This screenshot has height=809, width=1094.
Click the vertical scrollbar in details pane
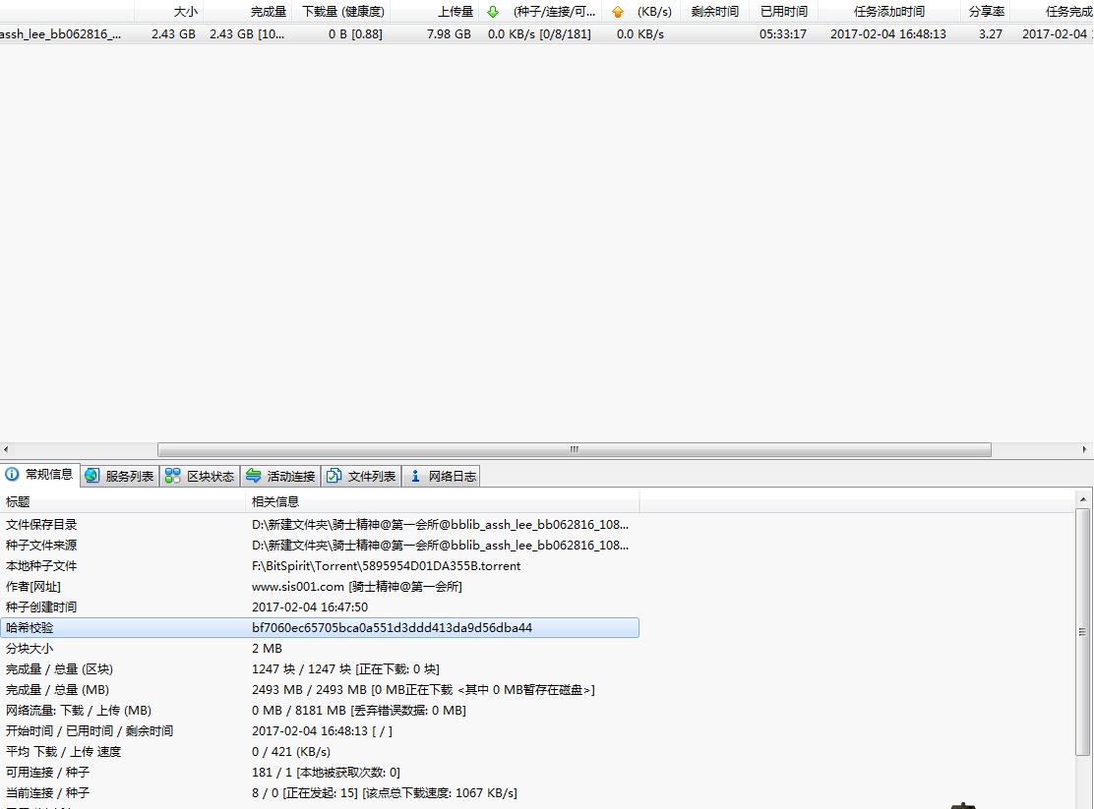click(x=1082, y=632)
